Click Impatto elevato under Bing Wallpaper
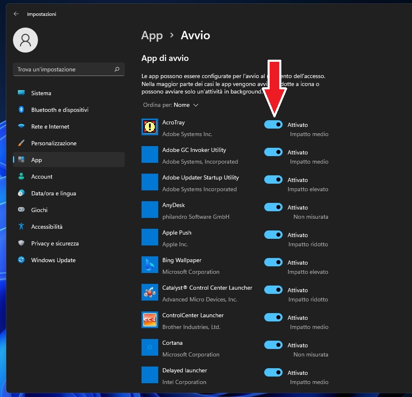Screen dimensions: 412x397 click(x=308, y=272)
